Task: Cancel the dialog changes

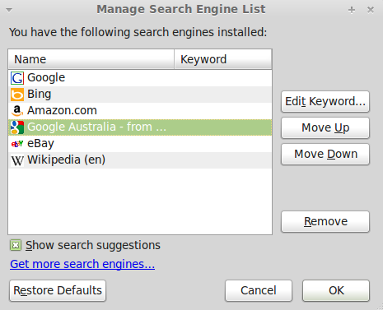Action: point(259,290)
